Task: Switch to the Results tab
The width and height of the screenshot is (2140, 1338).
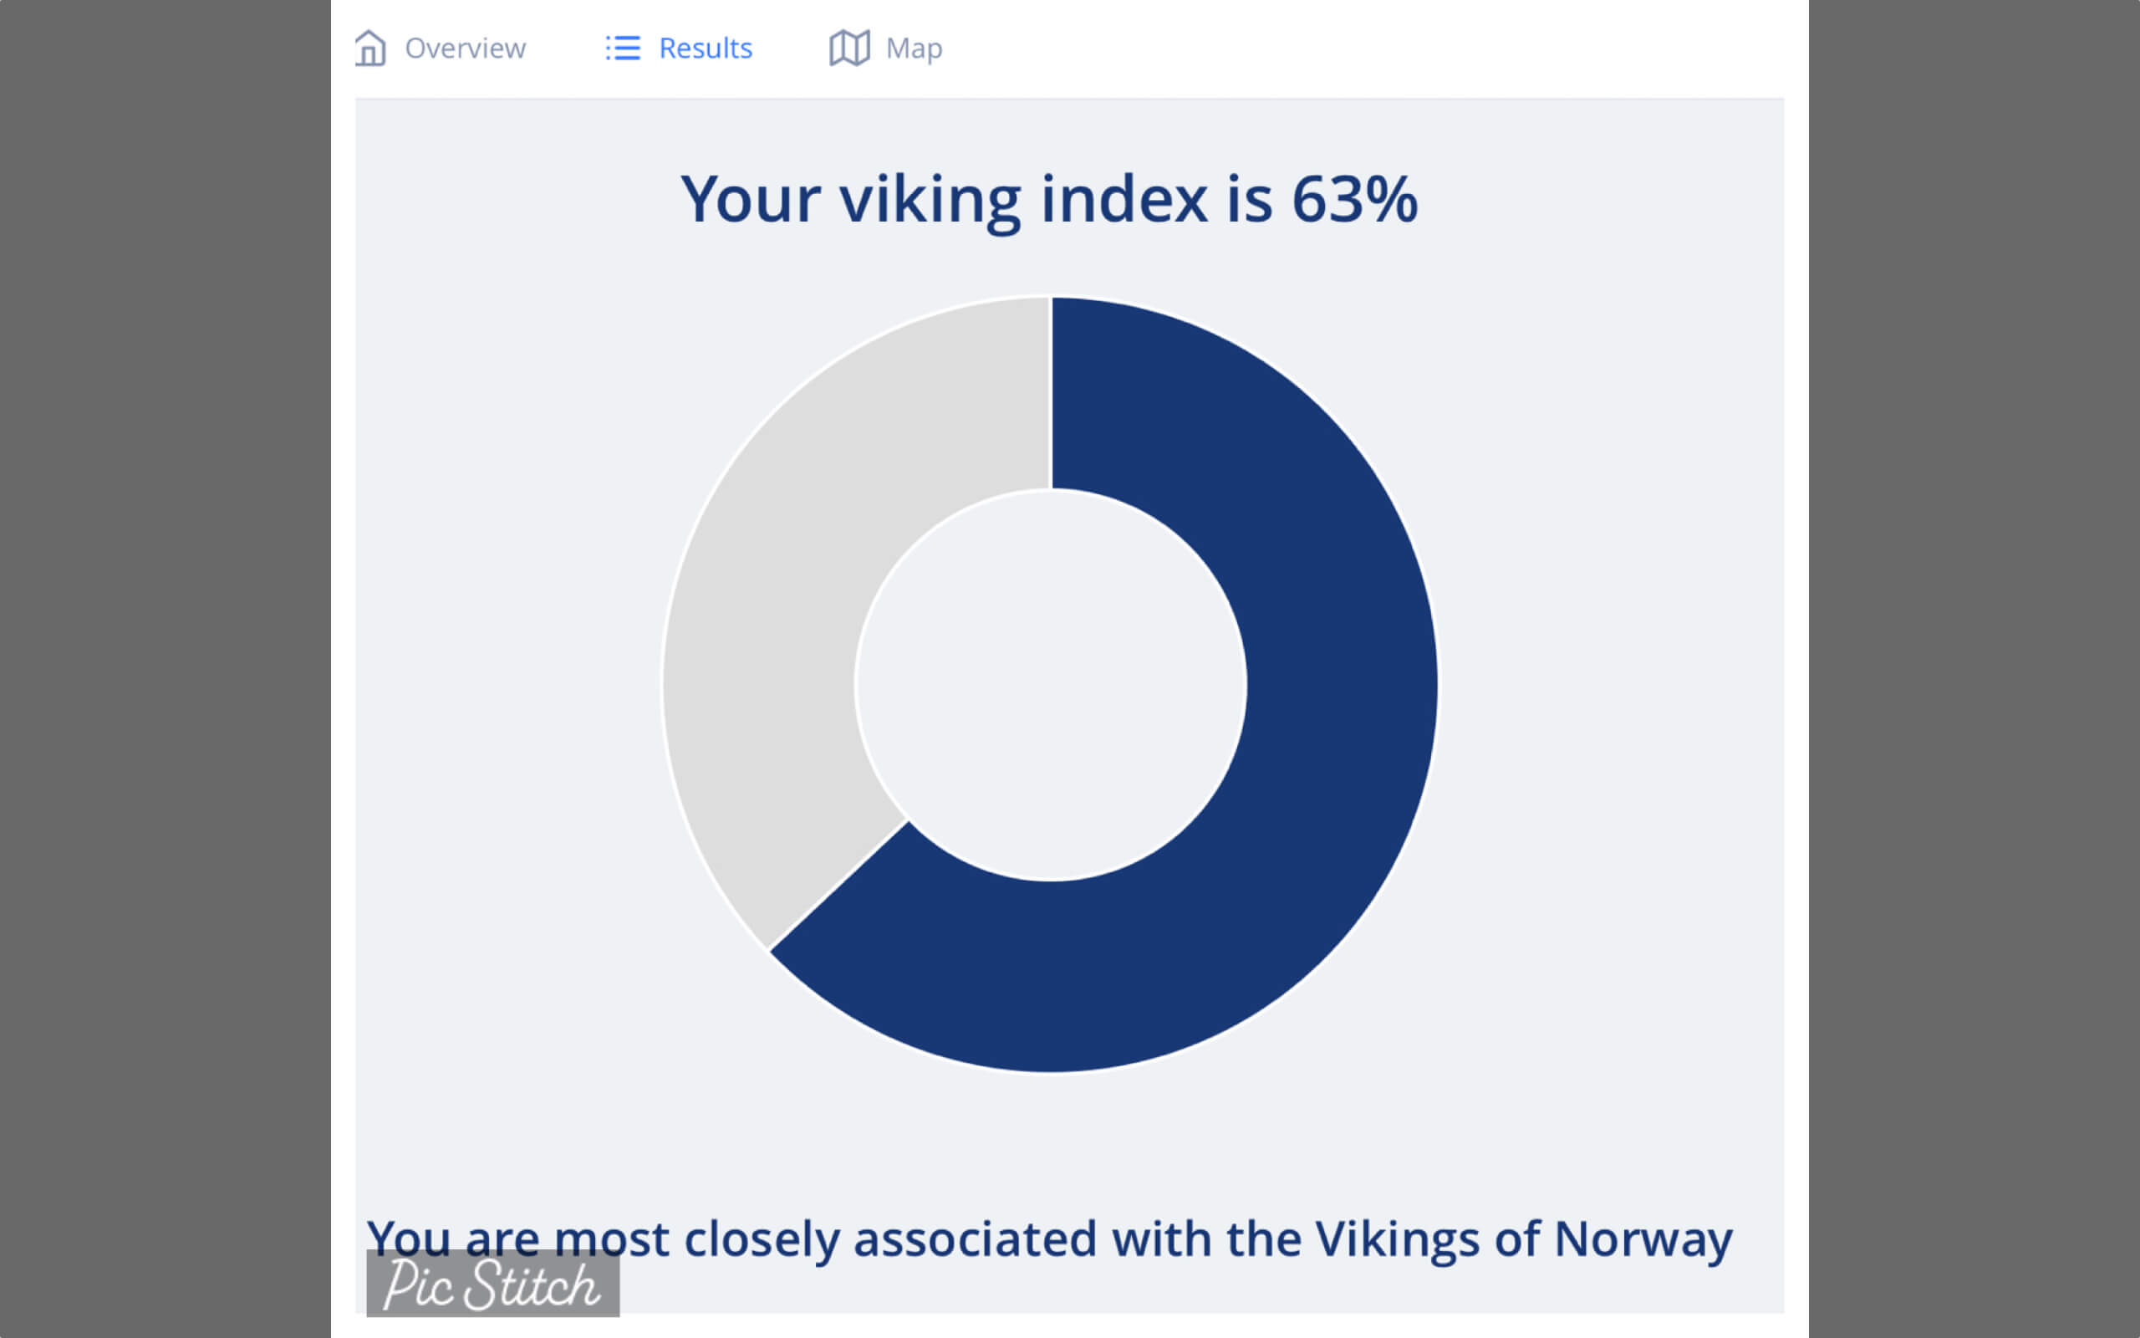Action: (705, 48)
